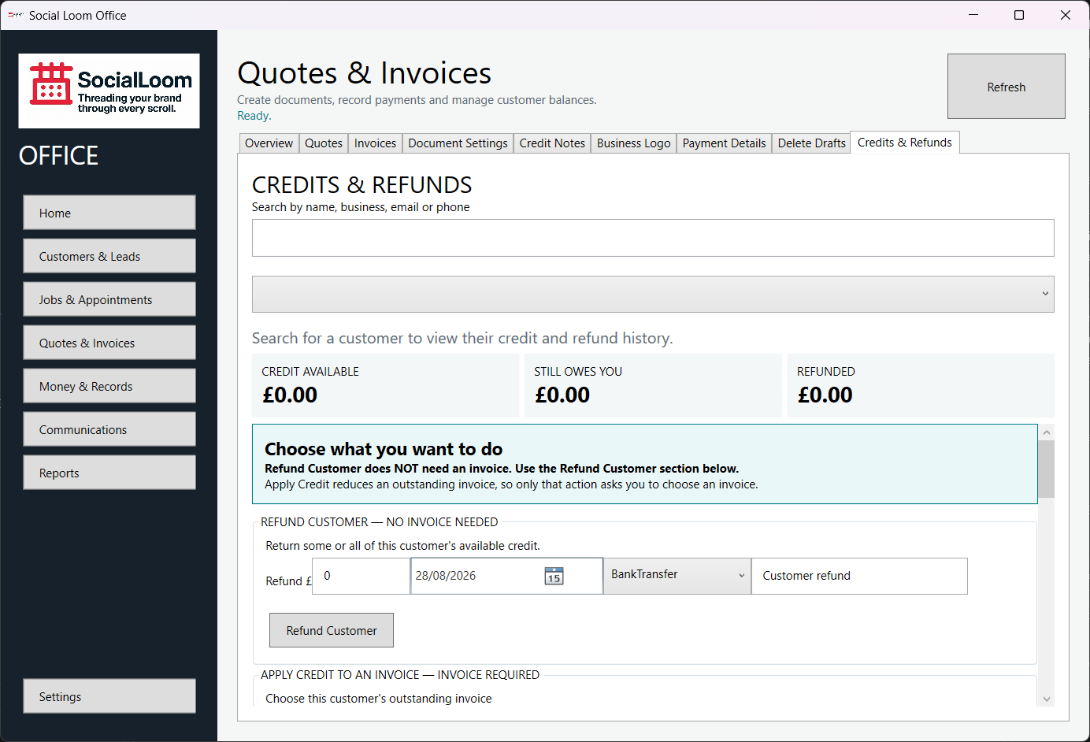Image resolution: width=1090 pixels, height=742 pixels.
Task: Click the Refresh button
Action: [x=1007, y=87]
